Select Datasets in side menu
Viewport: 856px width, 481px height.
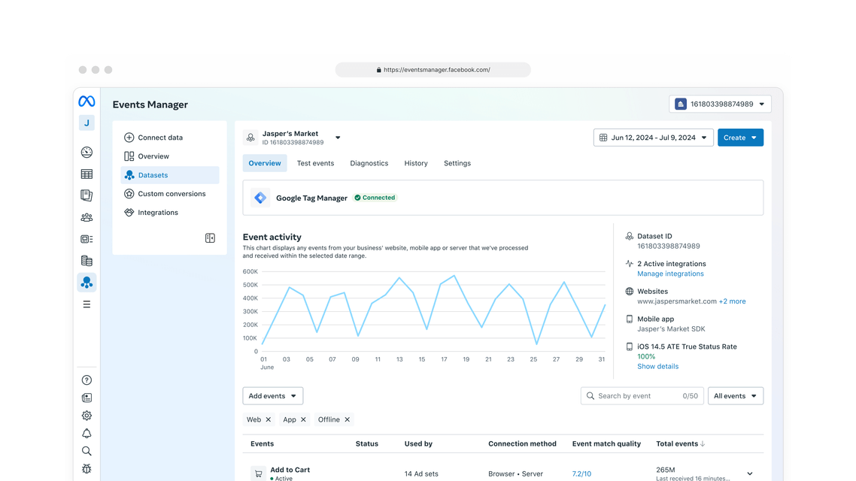[170, 175]
